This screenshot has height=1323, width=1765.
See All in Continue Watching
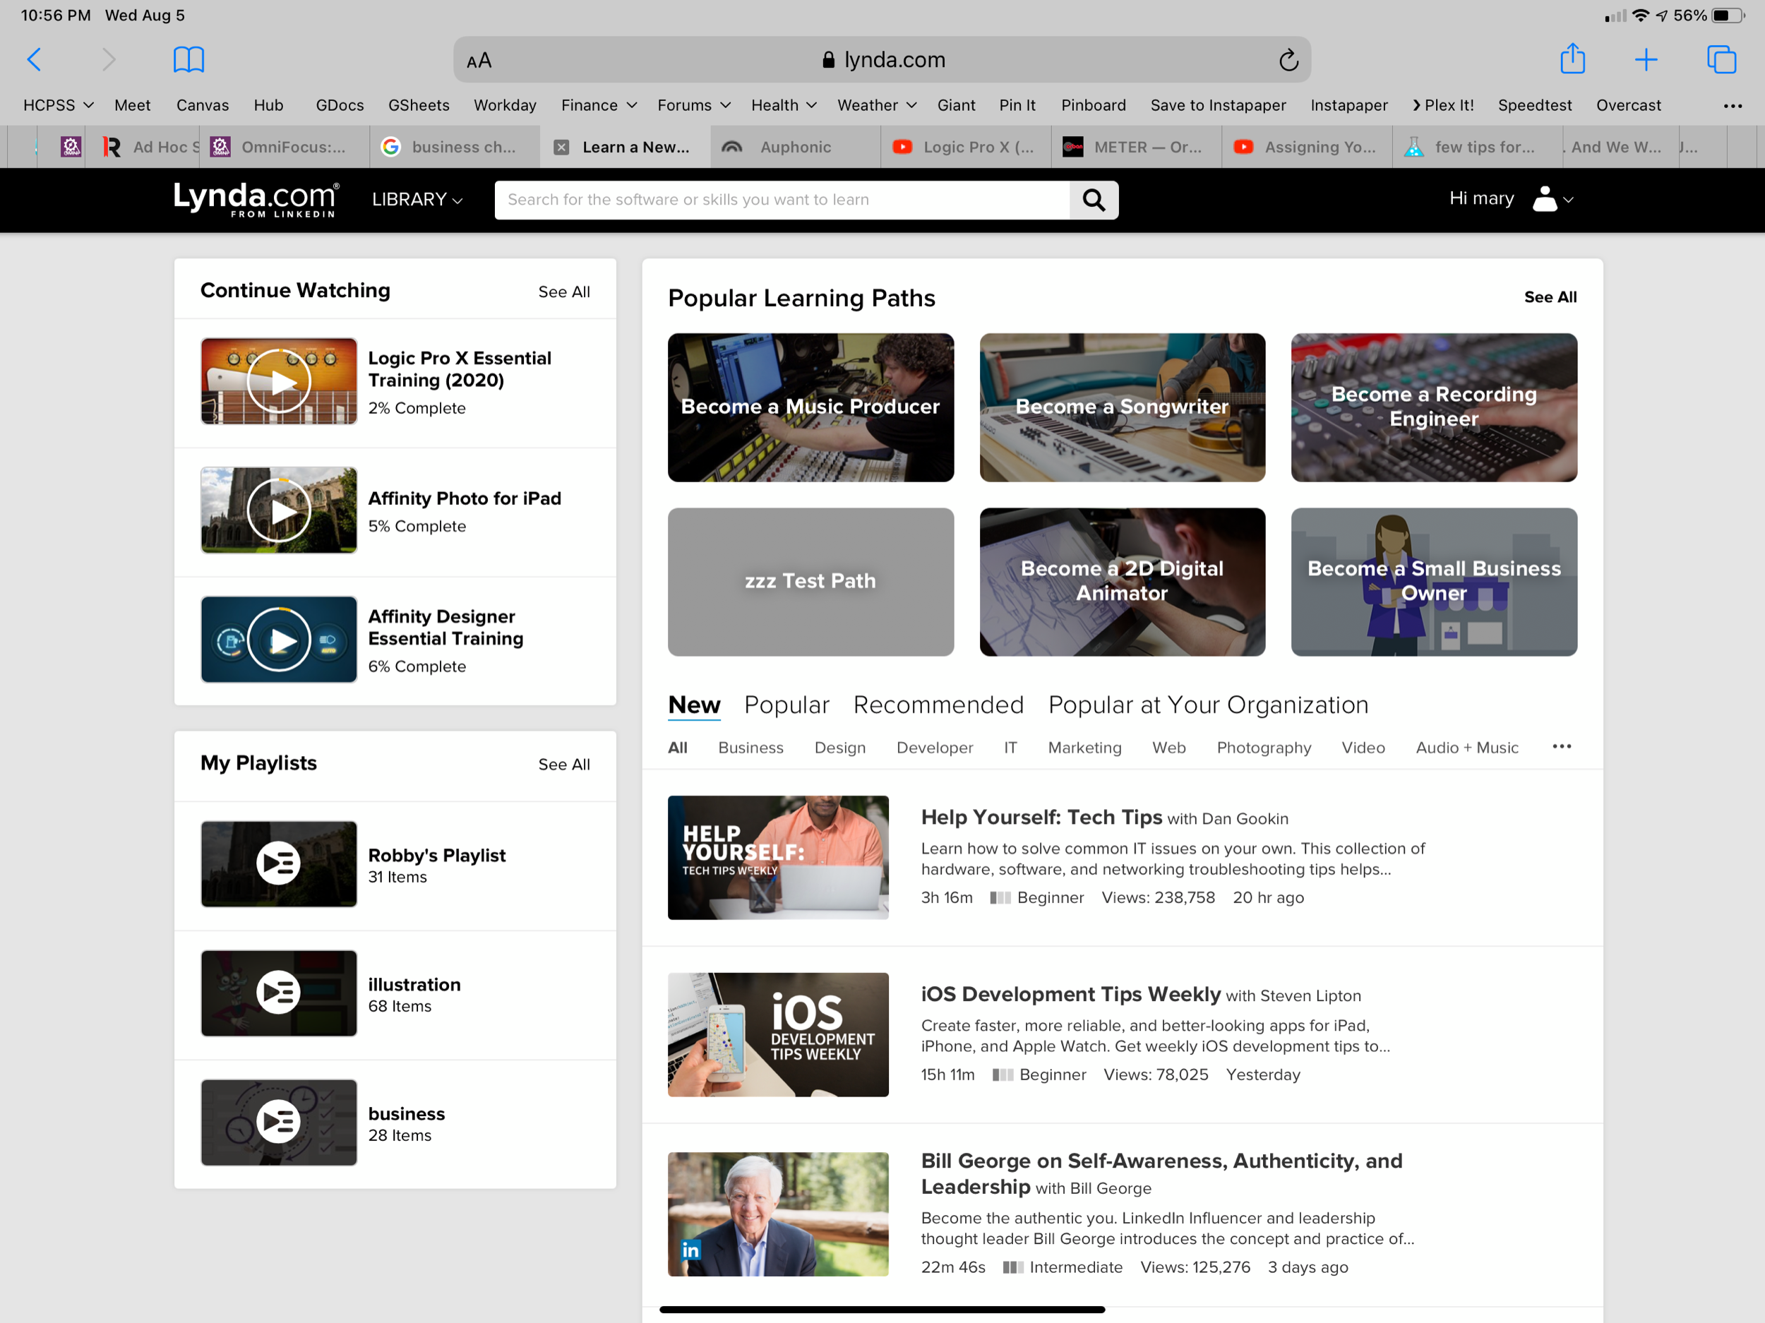point(564,292)
